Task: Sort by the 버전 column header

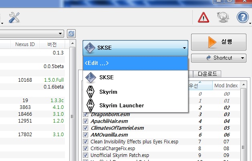Action: pyautogui.click(x=52, y=44)
